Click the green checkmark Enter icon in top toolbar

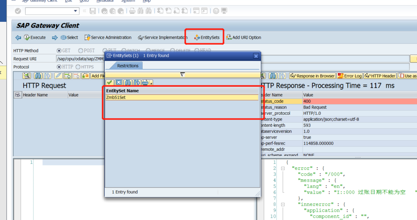point(18,11)
